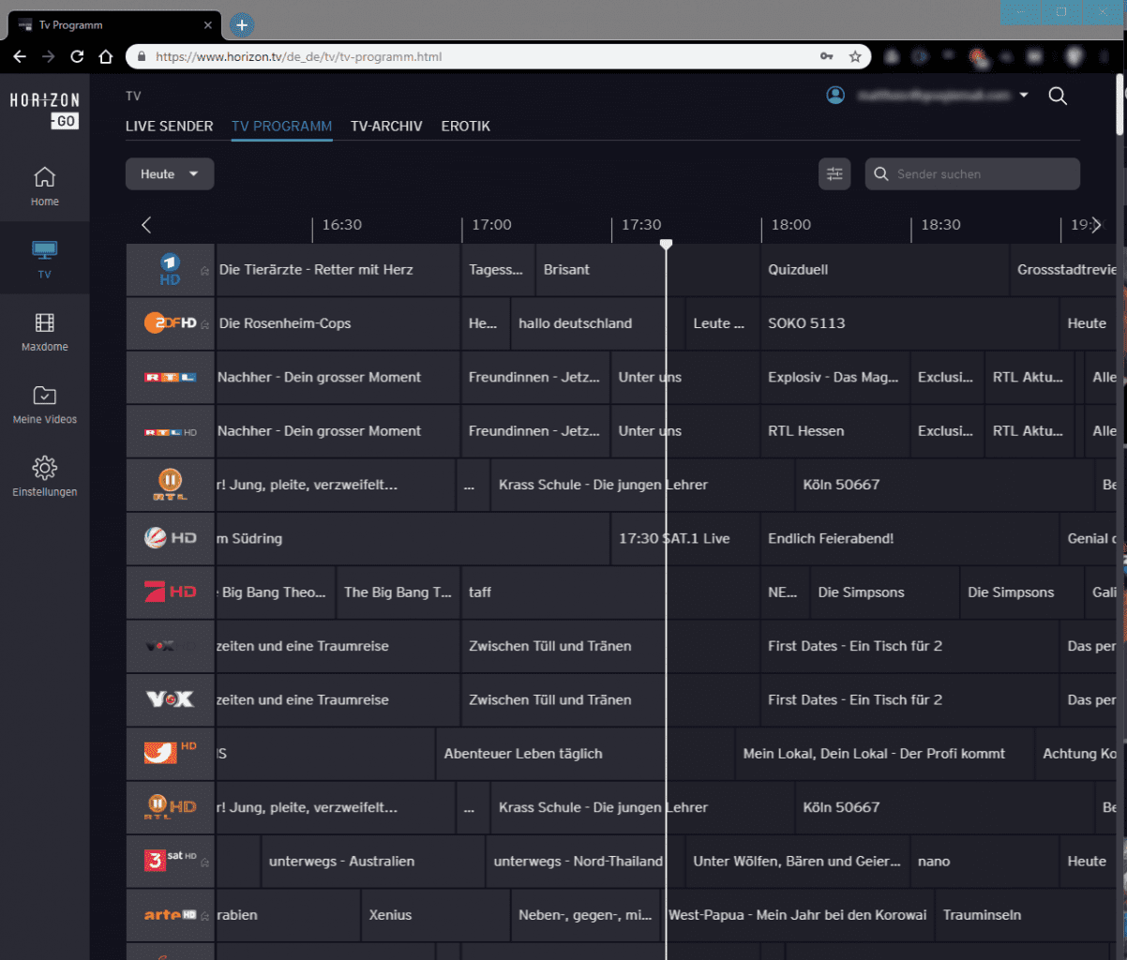This screenshot has height=960, width=1127.
Task: Open new browser tab with plus
Action: coord(241,25)
